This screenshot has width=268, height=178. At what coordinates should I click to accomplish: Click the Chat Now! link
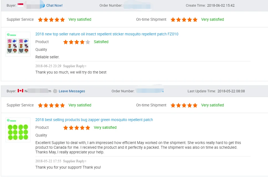tap(54, 6)
